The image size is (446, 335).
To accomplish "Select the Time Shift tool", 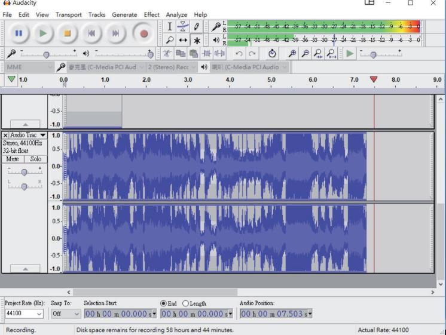I will (x=183, y=40).
